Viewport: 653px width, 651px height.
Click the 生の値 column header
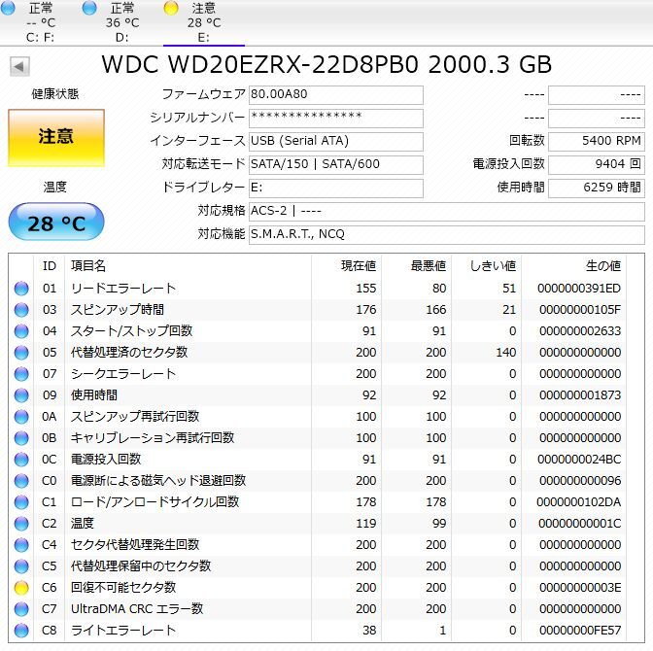(x=574, y=265)
